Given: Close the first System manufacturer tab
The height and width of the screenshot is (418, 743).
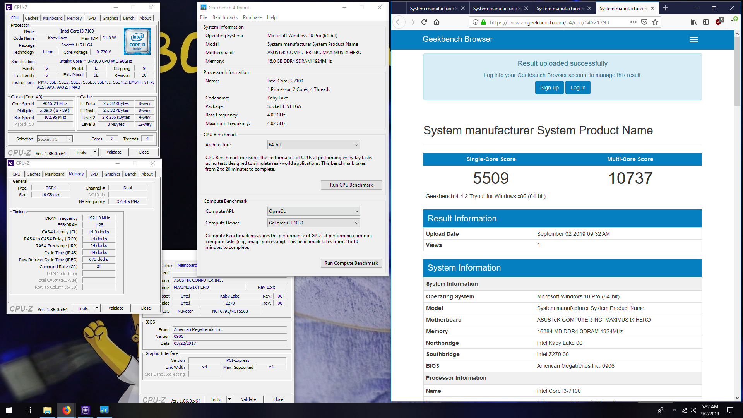Looking at the screenshot, I should pyautogui.click(x=463, y=8).
